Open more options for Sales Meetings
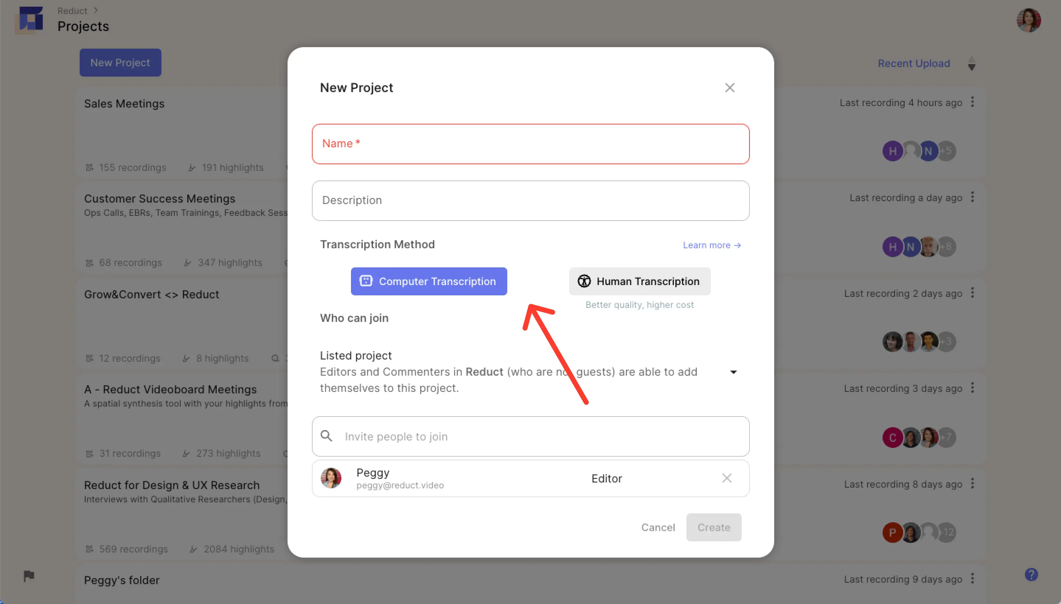 (x=972, y=102)
